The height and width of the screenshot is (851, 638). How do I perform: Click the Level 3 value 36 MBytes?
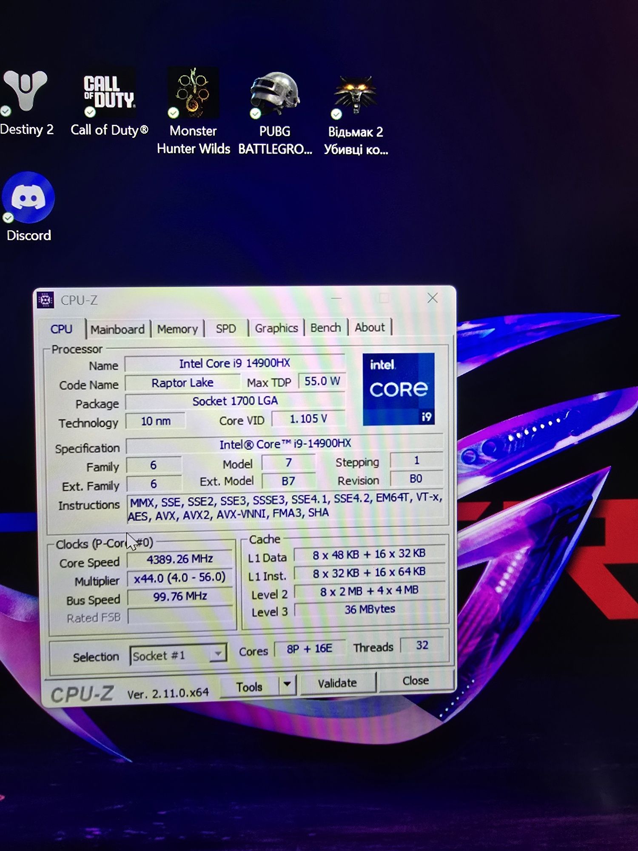370,609
